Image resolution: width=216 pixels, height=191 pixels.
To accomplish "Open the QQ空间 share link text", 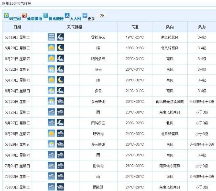I will [x=15, y=19].
